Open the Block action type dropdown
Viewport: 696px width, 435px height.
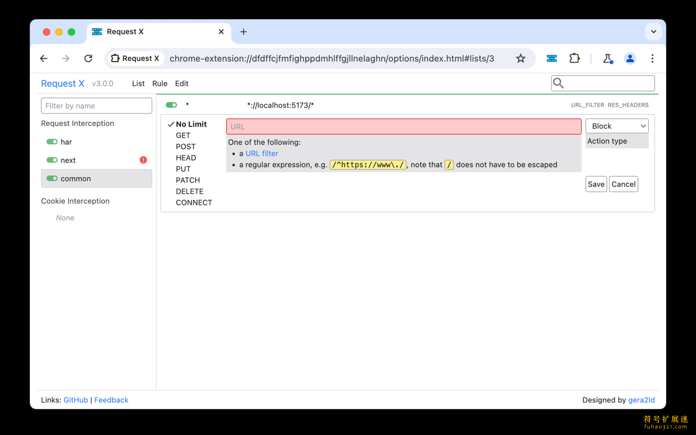click(x=617, y=126)
